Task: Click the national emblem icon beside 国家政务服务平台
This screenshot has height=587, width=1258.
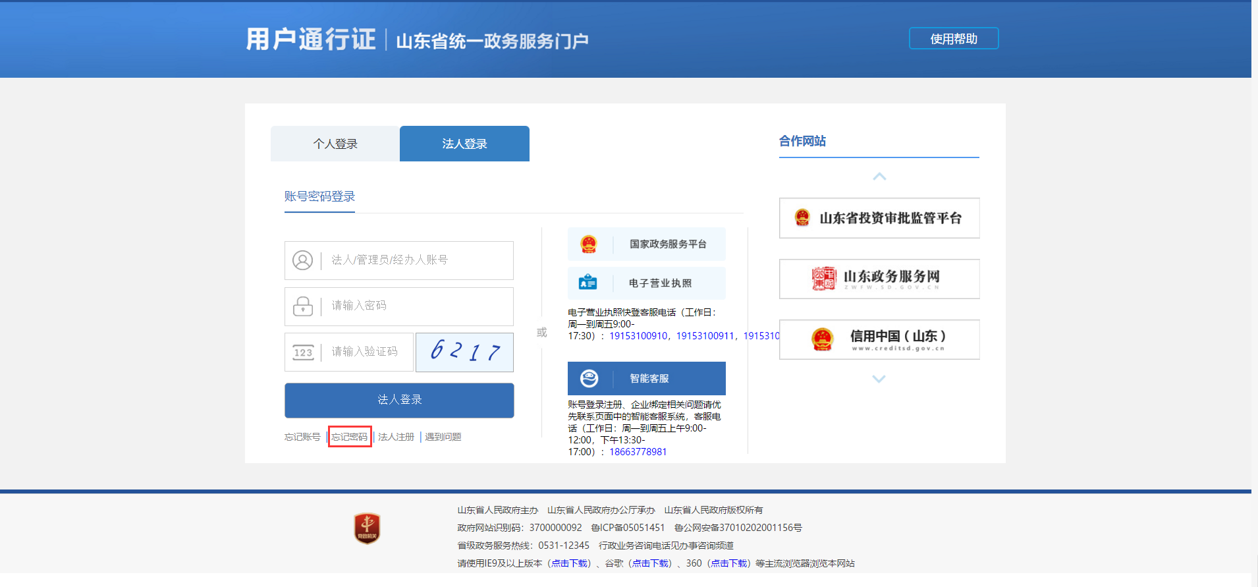Action: pyautogui.click(x=588, y=244)
